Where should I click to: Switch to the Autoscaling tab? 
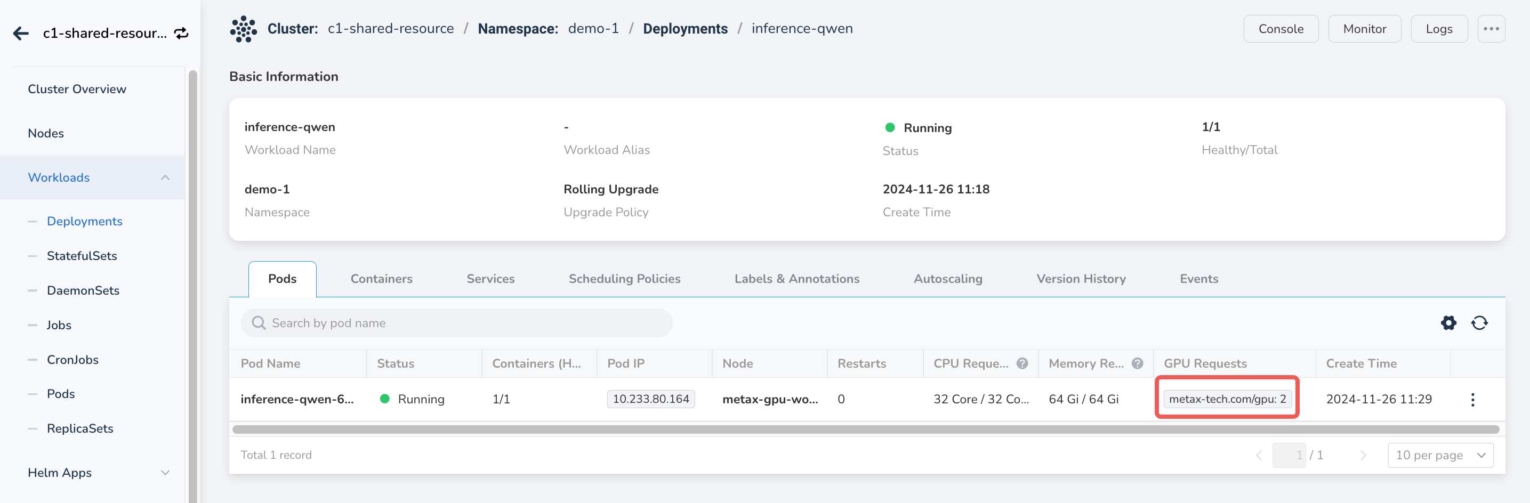(x=948, y=279)
